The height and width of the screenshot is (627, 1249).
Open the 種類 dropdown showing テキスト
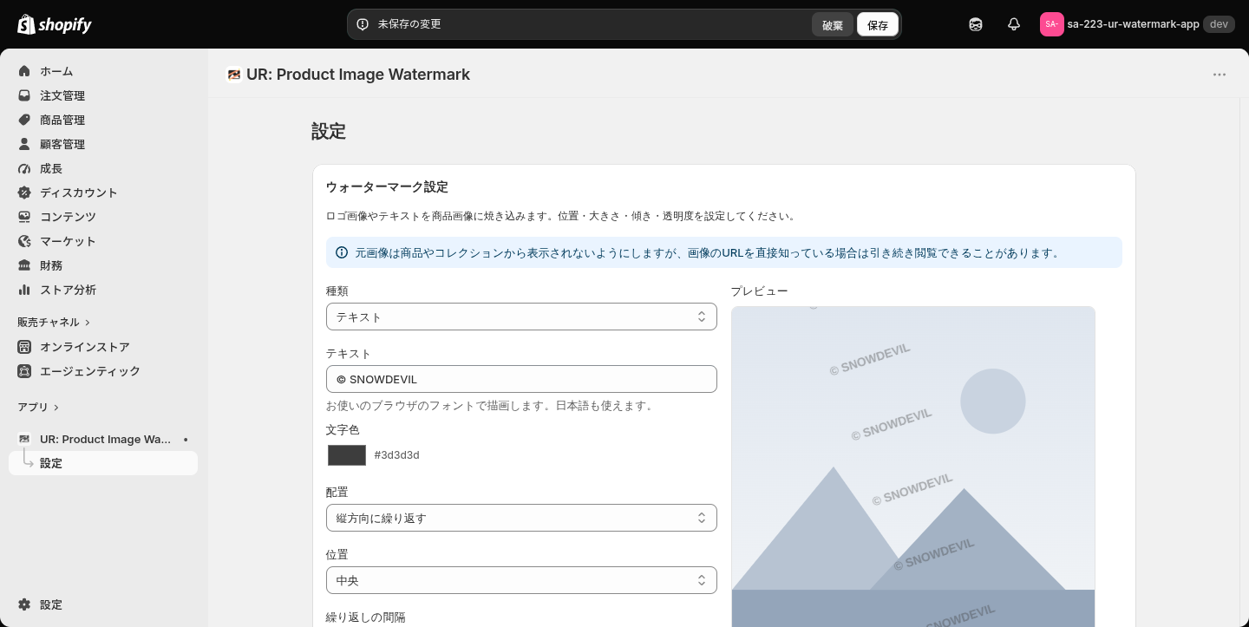[x=521, y=317]
